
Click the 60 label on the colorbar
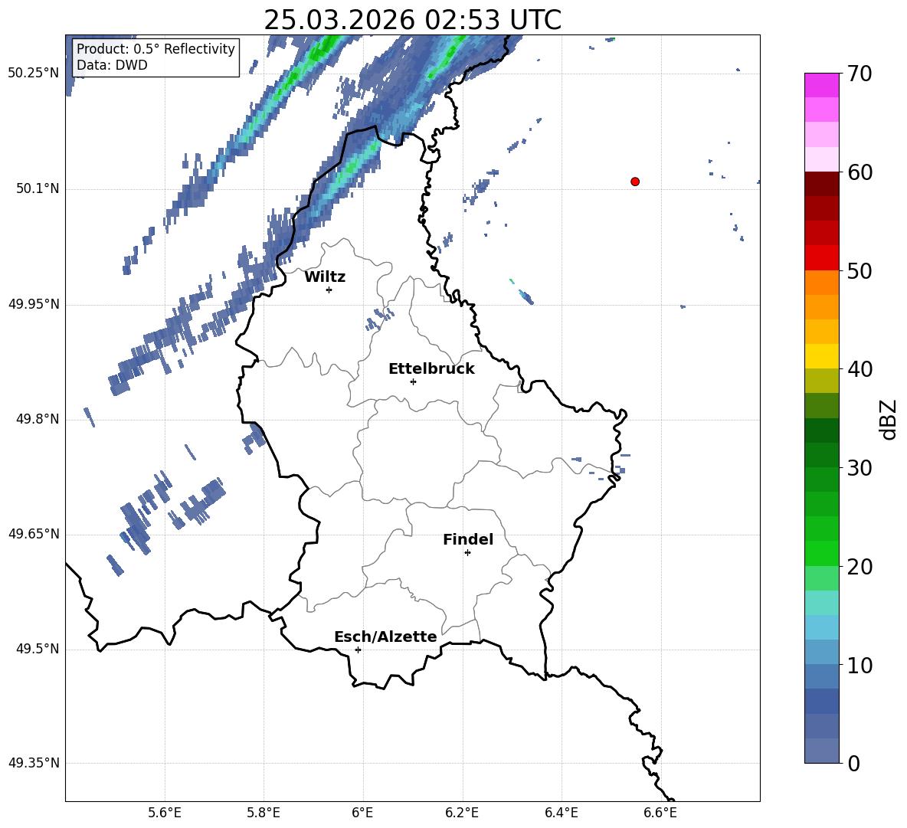(x=860, y=172)
